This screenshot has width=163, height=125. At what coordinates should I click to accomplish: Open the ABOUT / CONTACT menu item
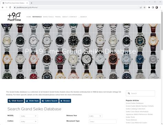pyautogui.click(x=69, y=17)
